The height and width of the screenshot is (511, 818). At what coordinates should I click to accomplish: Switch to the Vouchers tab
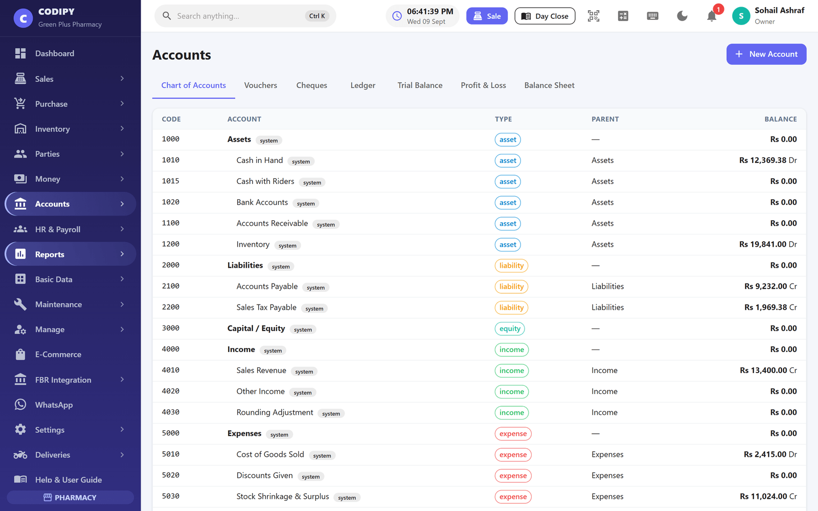pyautogui.click(x=261, y=85)
